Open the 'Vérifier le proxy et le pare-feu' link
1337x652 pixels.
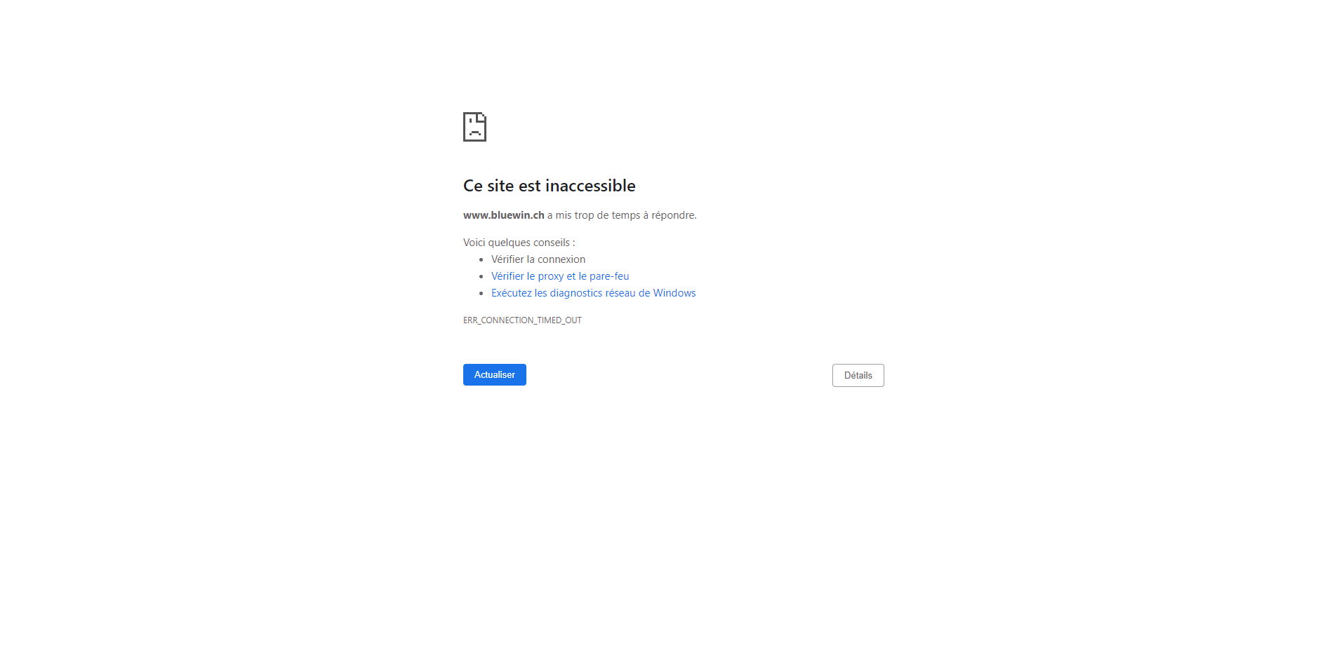coord(560,276)
